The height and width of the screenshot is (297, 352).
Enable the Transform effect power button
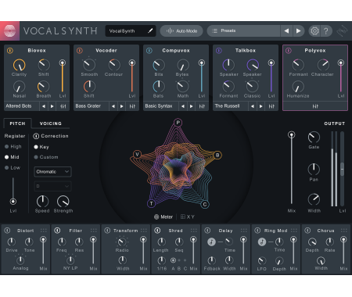click(x=107, y=231)
